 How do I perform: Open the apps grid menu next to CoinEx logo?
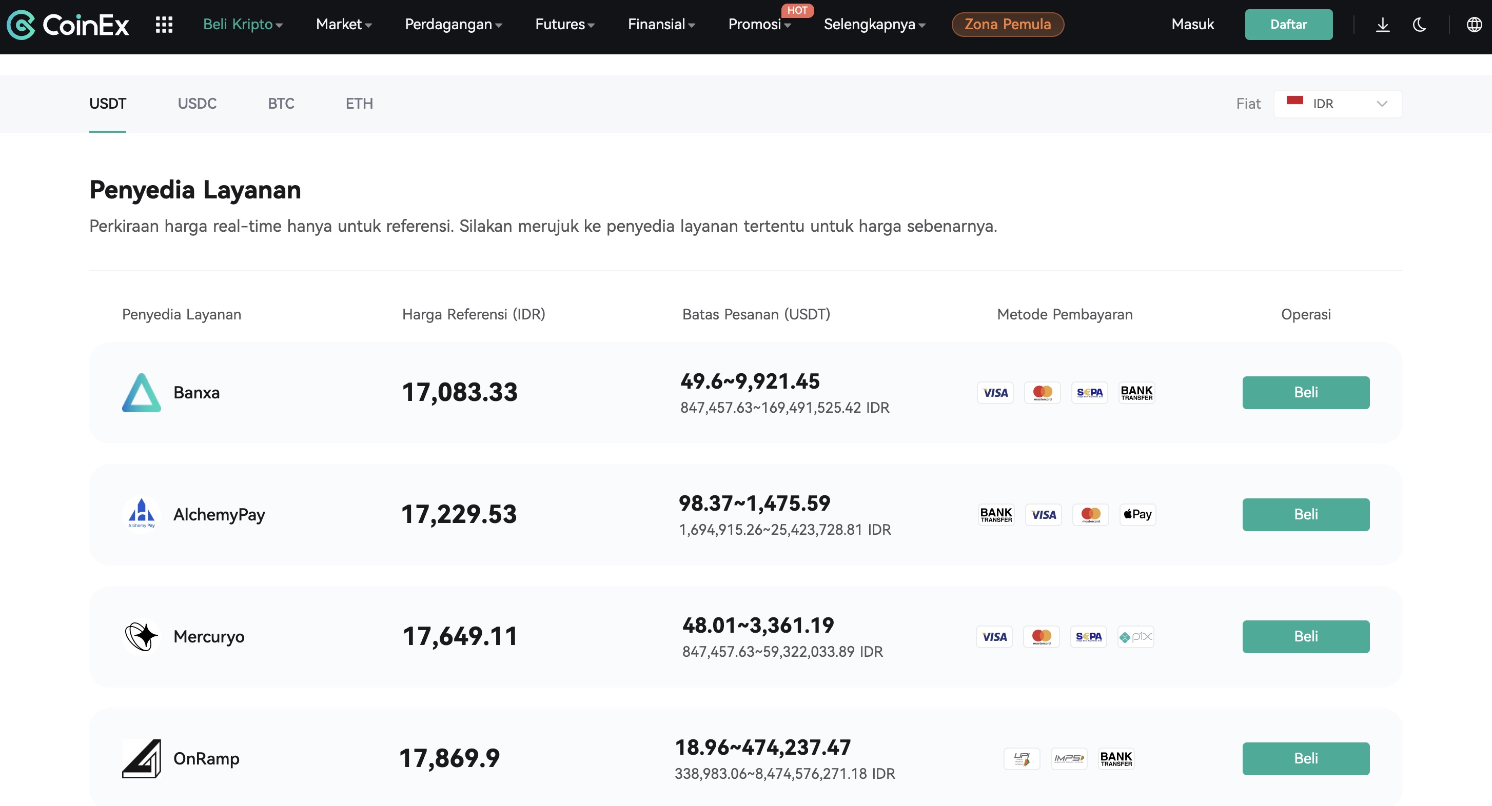click(164, 24)
